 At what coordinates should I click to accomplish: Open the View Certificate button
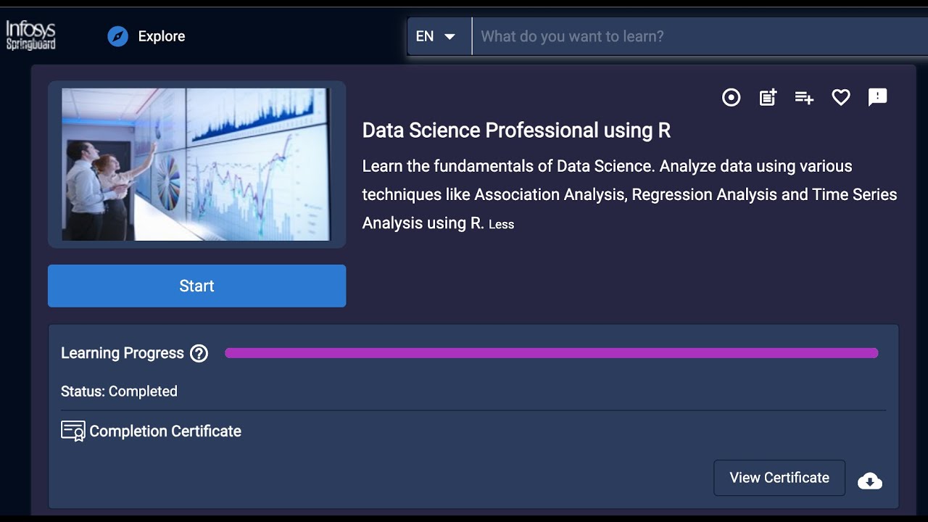[x=779, y=478]
